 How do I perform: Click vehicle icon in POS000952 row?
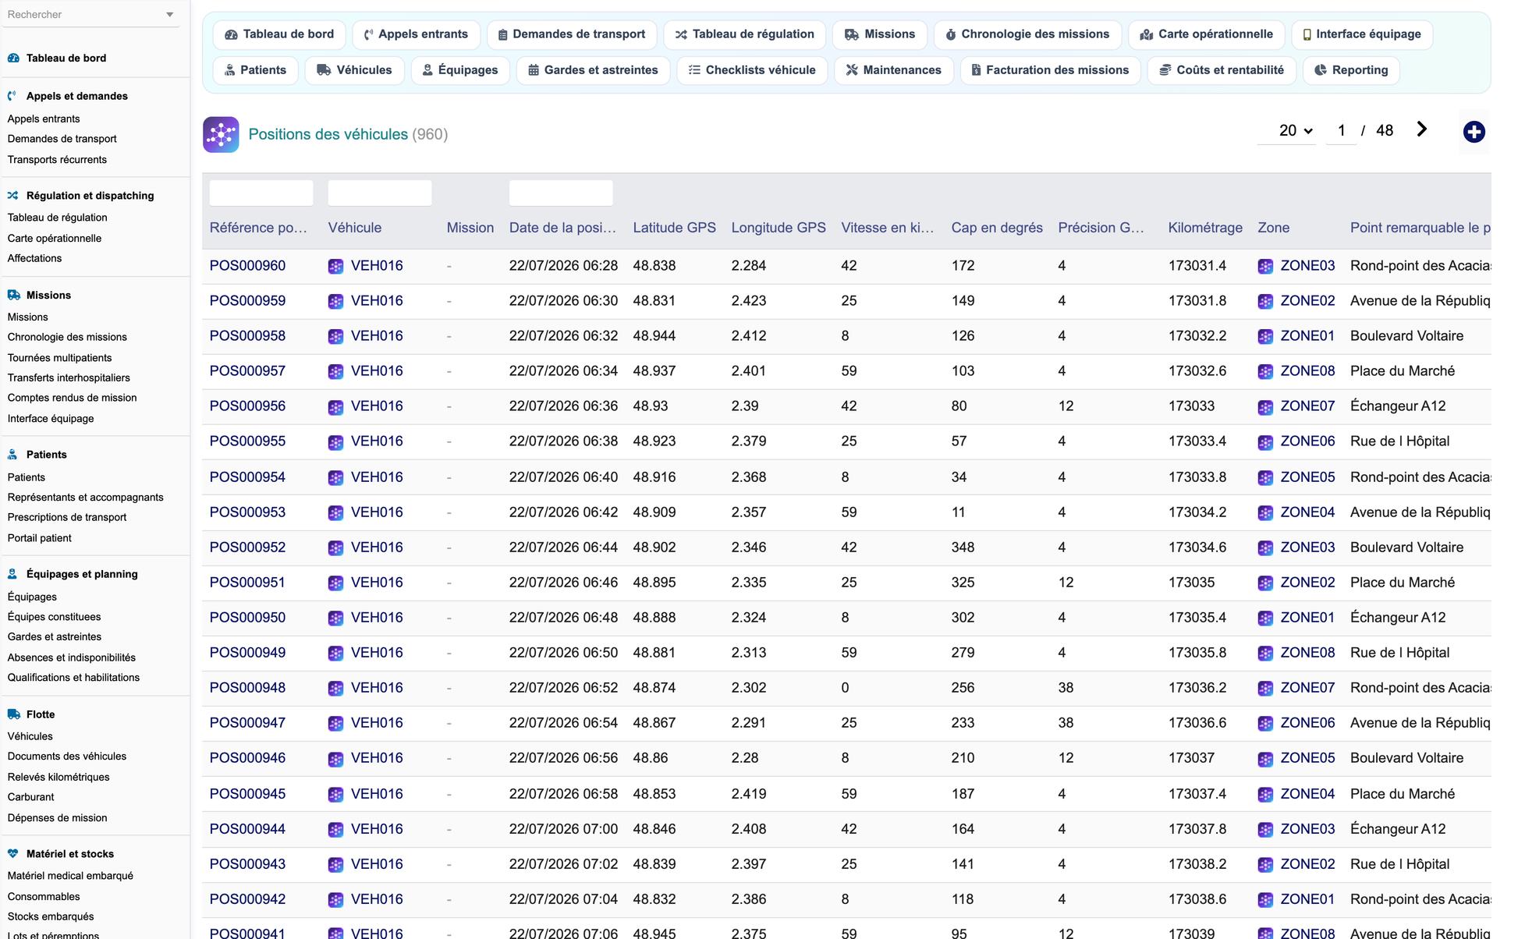335,548
